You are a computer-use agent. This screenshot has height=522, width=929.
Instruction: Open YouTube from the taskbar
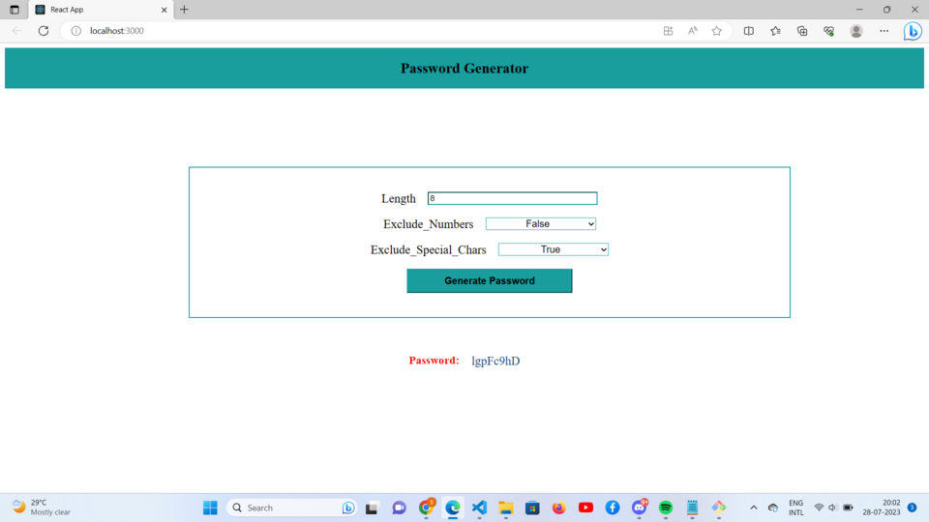[x=585, y=507]
